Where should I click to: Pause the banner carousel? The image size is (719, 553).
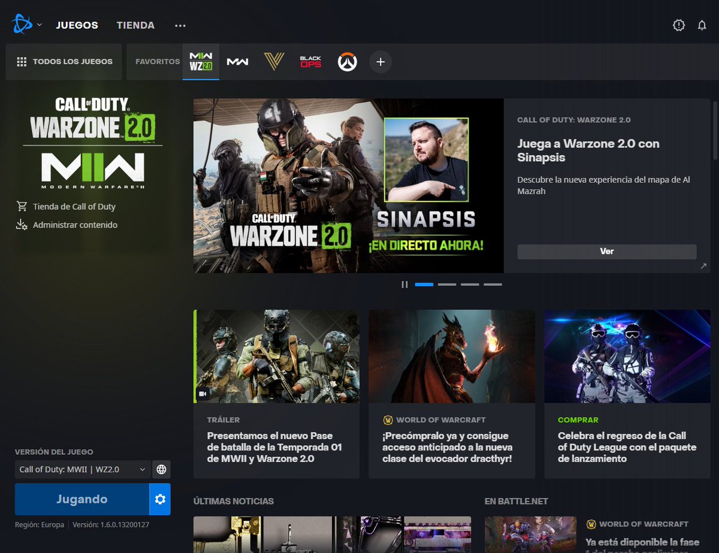[404, 285]
